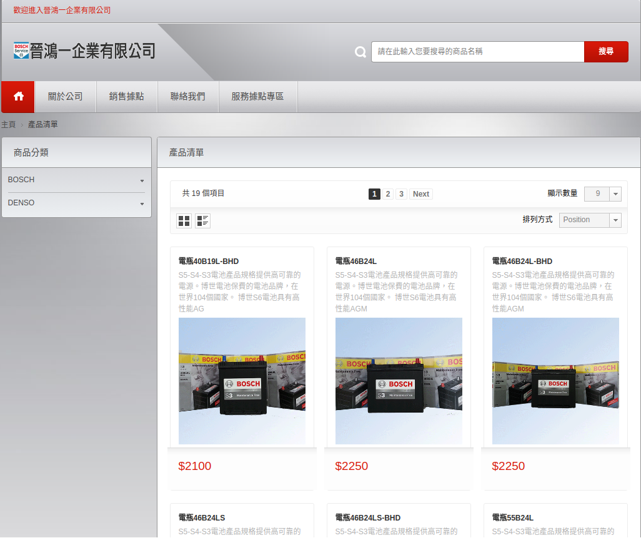Switch to grid view layout

coord(184,221)
